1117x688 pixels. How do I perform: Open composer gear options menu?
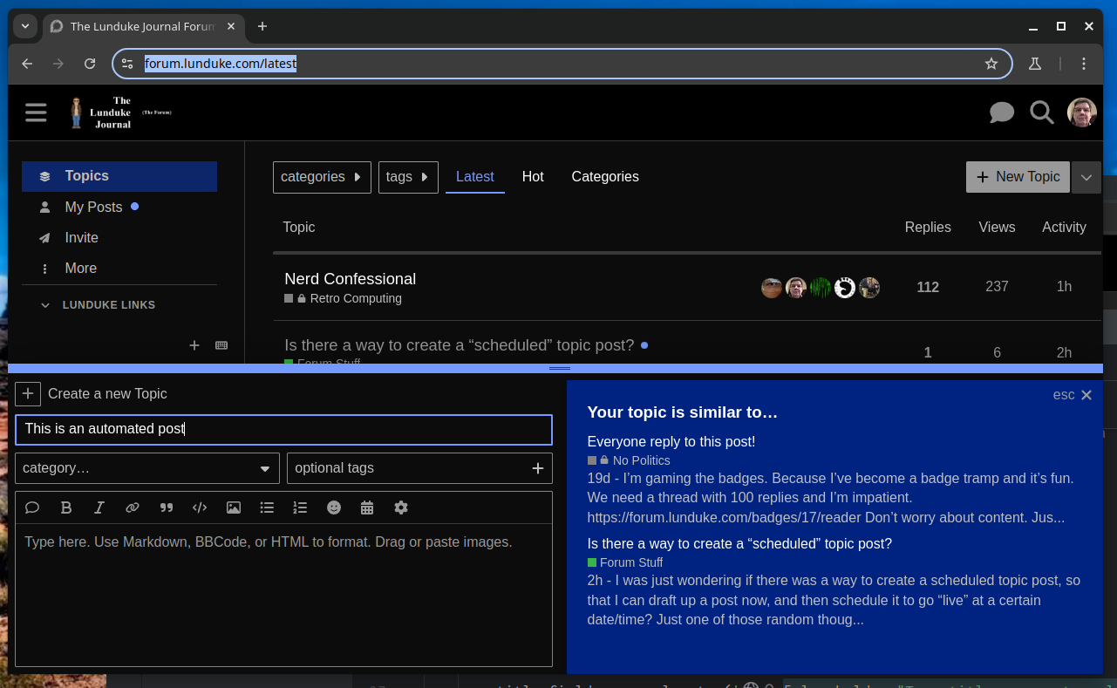400,507
